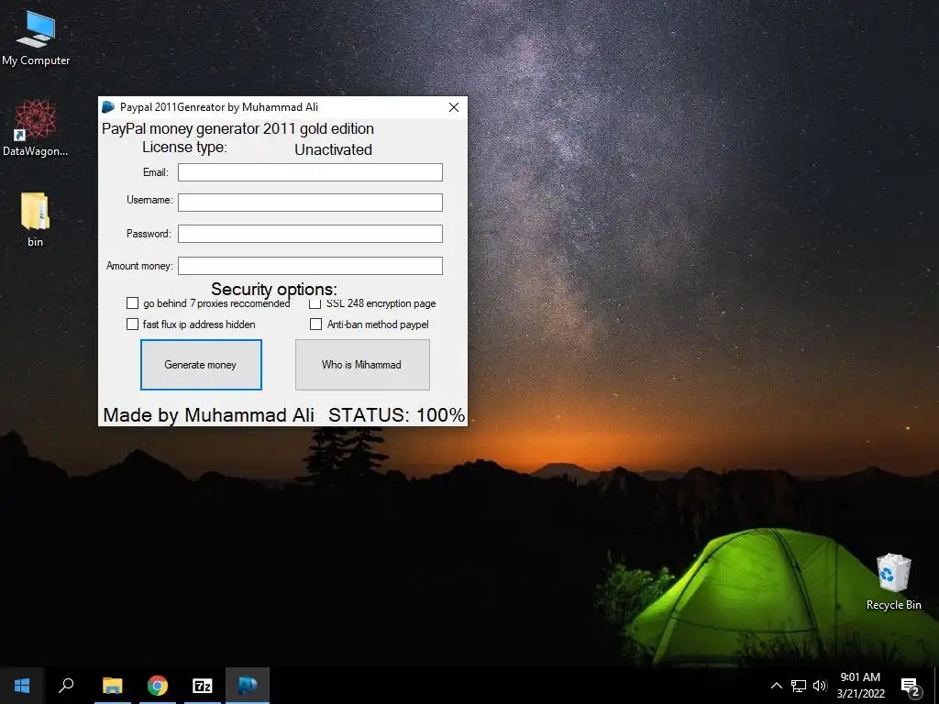Viewport: 939px width, 704px height.
Task: Open the Windows Start menu
Action: pyautogui.click(x=22, y=686)
